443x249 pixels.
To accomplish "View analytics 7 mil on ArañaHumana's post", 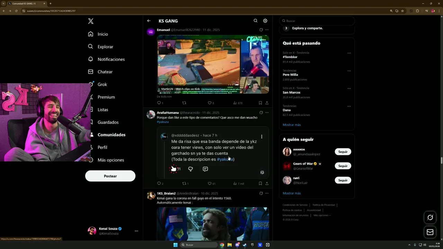I will point(238,183).
